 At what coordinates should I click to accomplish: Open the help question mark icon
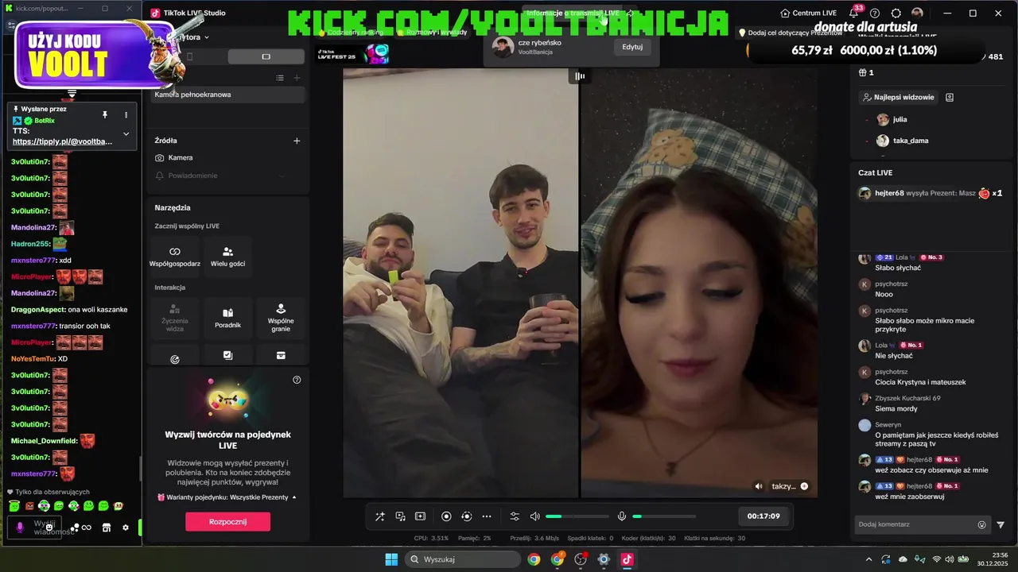(x=875, y=13)
